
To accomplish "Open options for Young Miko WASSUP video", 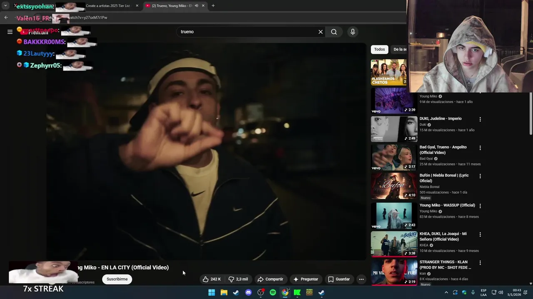I will (x=480, y=206).
